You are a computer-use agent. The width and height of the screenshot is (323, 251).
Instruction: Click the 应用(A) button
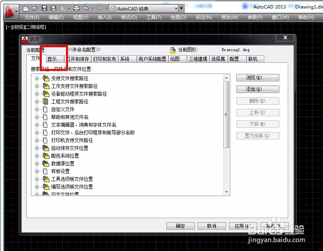(x=243, y=226)
